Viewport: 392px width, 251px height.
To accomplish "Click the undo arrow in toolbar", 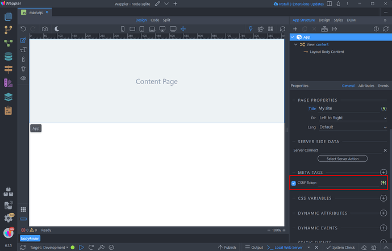I will pyautogui.click(x=23, y=29).
